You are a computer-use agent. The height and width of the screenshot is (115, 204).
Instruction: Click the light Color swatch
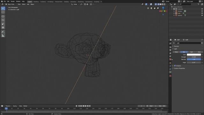[194, 55]
